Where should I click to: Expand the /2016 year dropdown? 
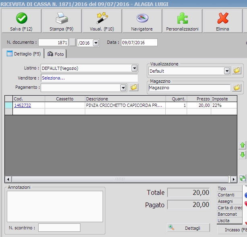coord(96,43)
